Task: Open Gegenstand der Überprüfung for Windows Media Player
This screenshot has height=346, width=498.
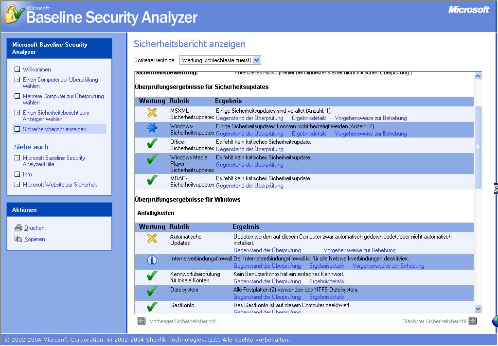Action: [x=249, y=165]
